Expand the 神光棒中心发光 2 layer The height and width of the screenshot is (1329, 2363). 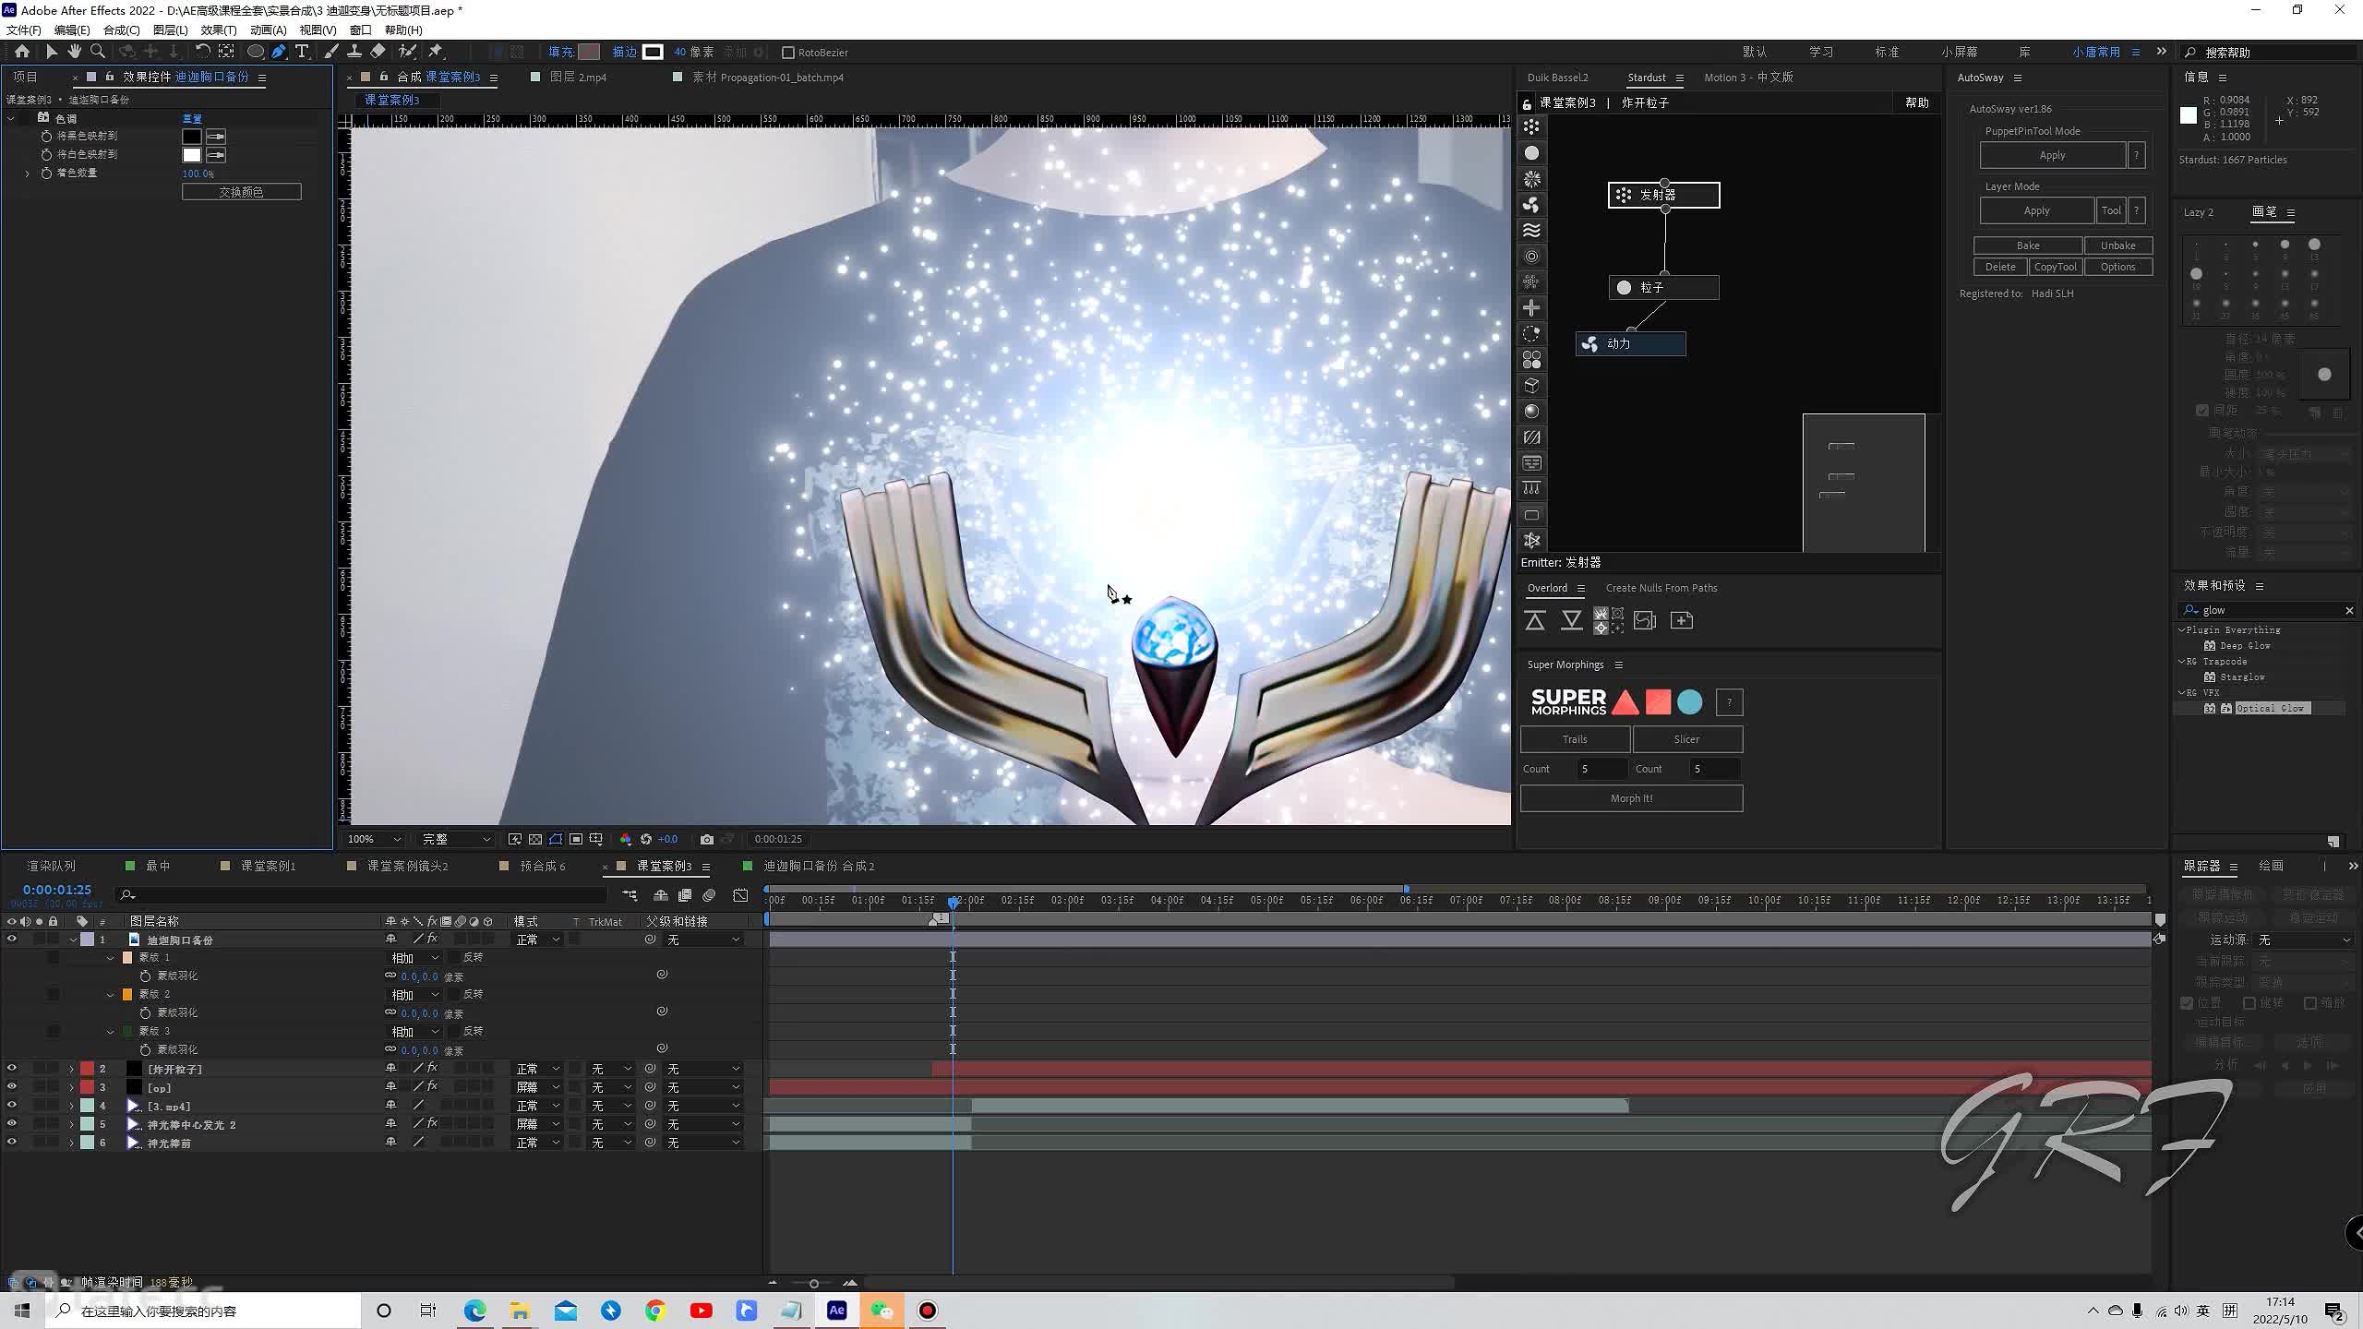pos(72,1124)
